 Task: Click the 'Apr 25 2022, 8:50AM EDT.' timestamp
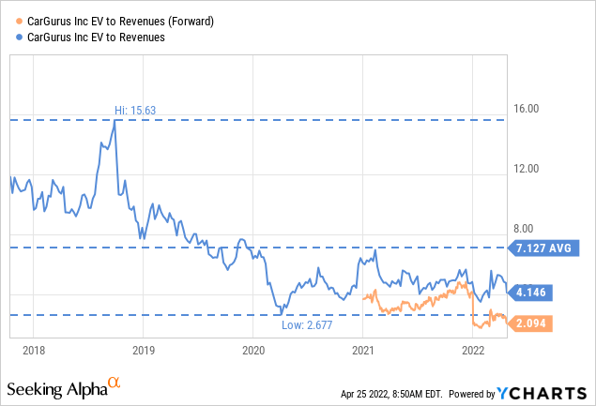point(391,394)
